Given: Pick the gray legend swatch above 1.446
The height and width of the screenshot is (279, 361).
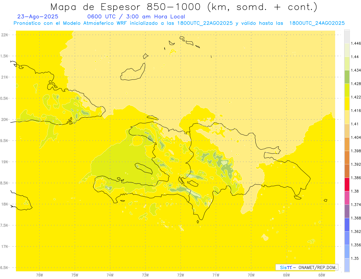Looking at the screenshot, I should click(347, 36).
